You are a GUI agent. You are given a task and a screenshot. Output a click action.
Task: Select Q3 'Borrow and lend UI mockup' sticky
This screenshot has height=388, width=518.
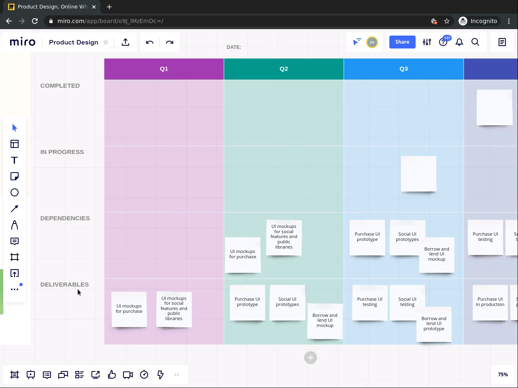(437, 255)
